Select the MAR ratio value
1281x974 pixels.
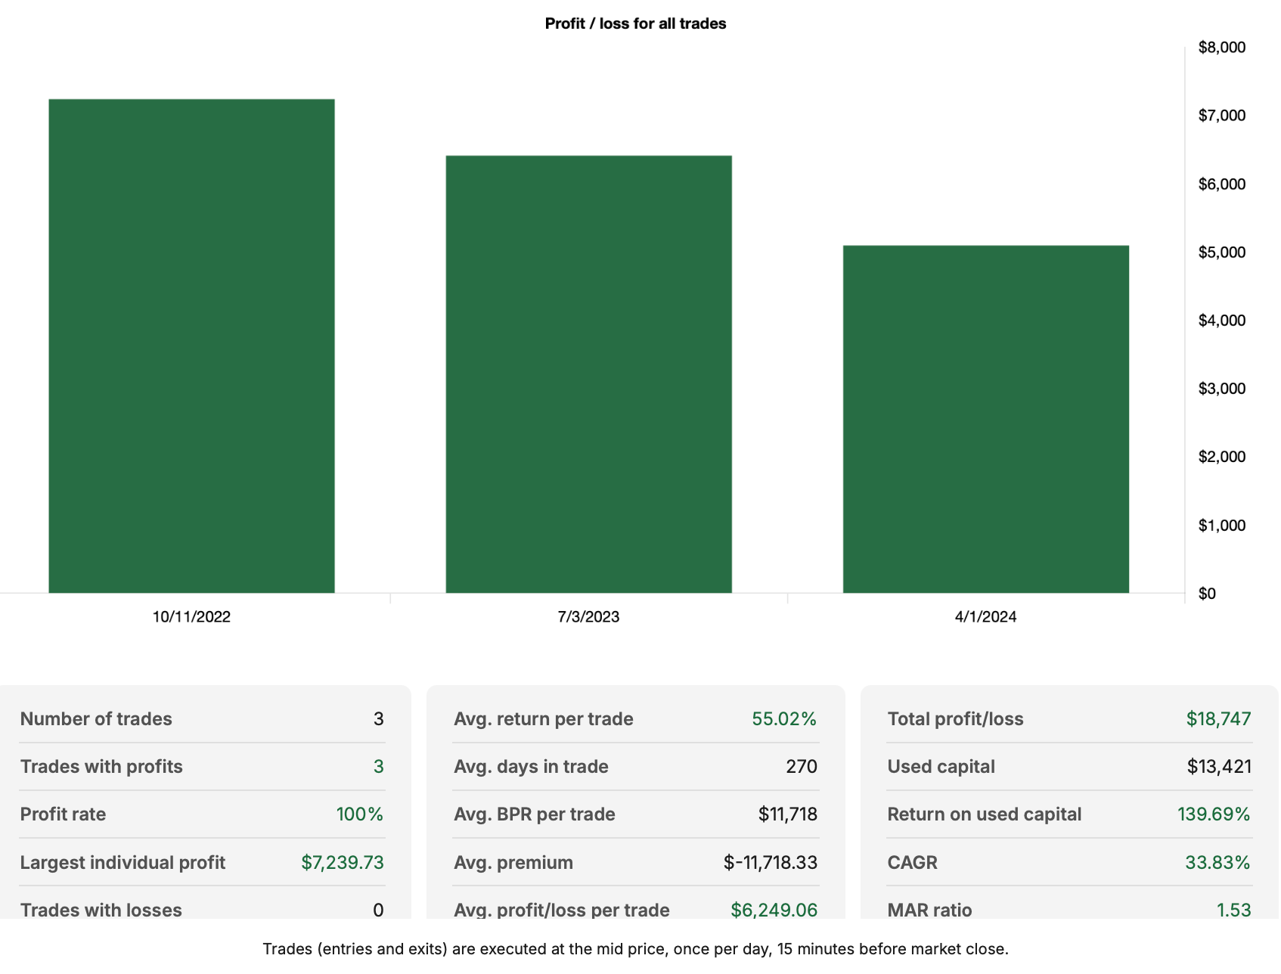tap(1239, 910)
